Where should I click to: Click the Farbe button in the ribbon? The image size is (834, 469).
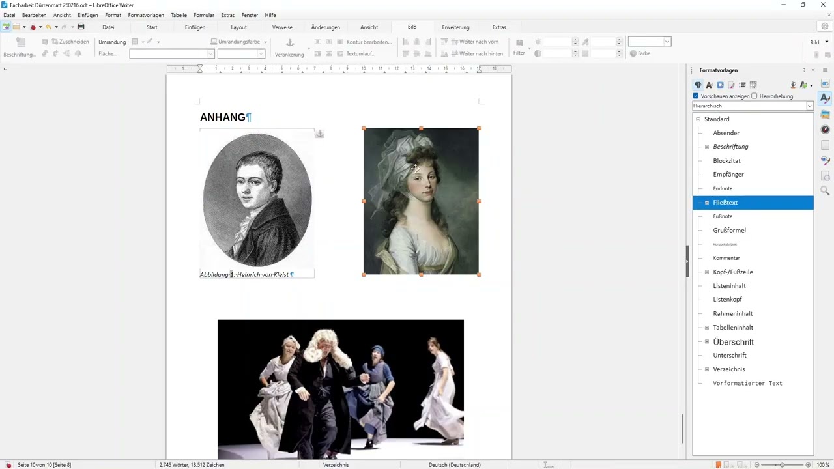[x=640, y=53]
